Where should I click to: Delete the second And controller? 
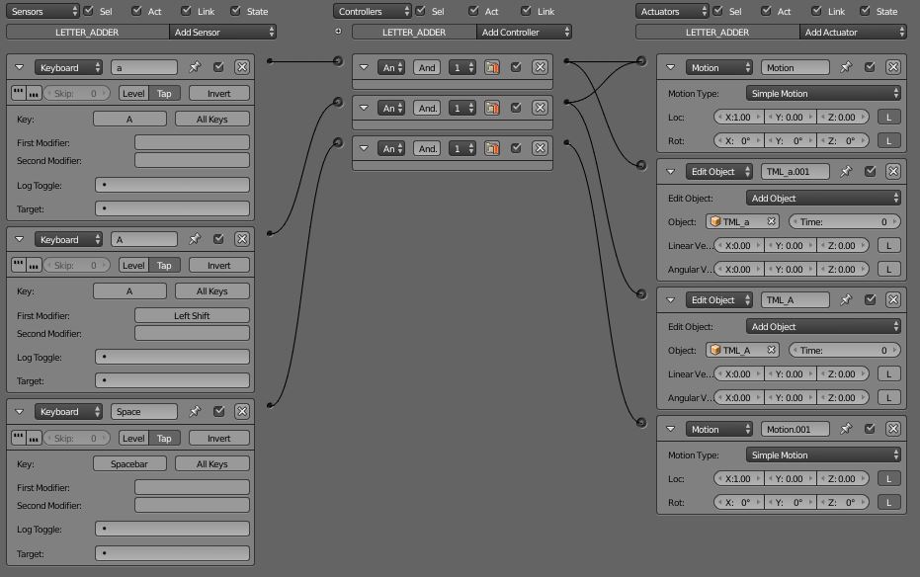(x=540, y=108)
